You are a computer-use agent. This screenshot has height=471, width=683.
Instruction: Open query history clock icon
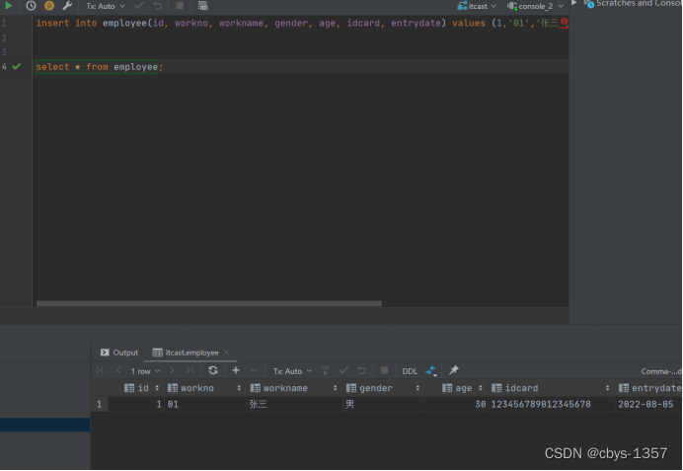pos(31,6)
